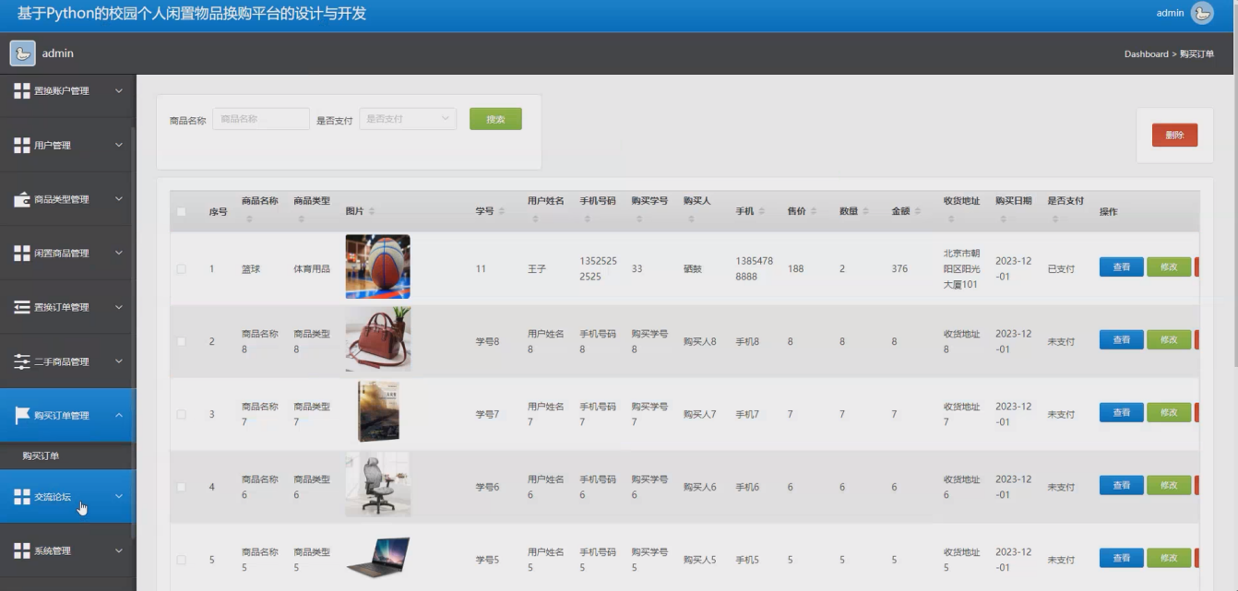The image size is (1238, 591).
Task: Sort by 售价 column using its sort arrows
Action: coord(814,211)
